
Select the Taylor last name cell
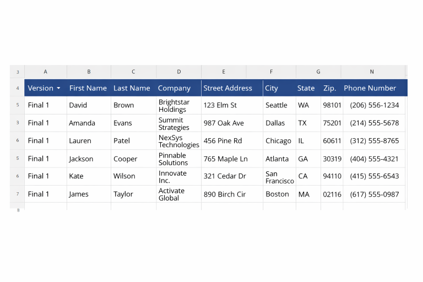133,194
